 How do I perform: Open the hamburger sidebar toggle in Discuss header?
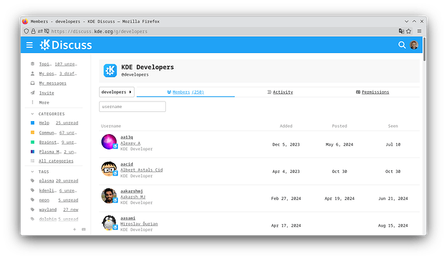point(29,45)
